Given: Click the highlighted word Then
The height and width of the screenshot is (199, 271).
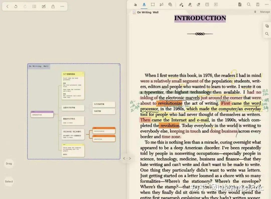Looking at the screenshot, I should (145, 120).
